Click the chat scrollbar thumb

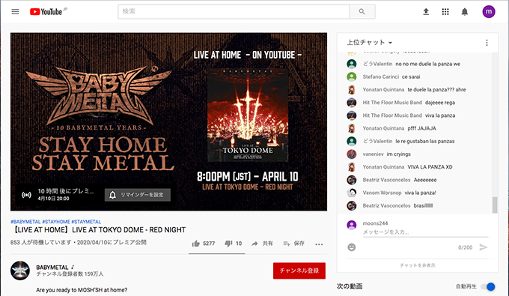click(x=495, y=205)
